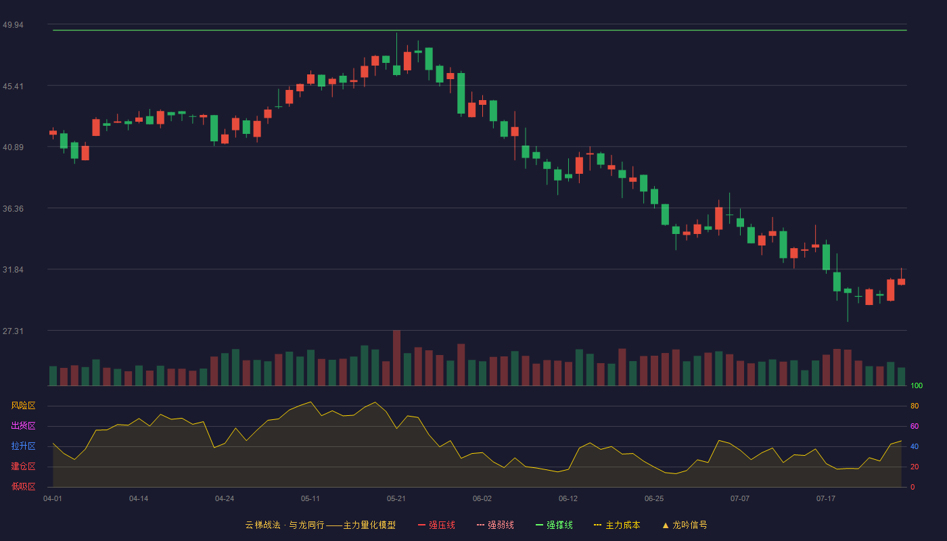Select the 06-02 date label
The image size is (947, 541).
point(482,498)
